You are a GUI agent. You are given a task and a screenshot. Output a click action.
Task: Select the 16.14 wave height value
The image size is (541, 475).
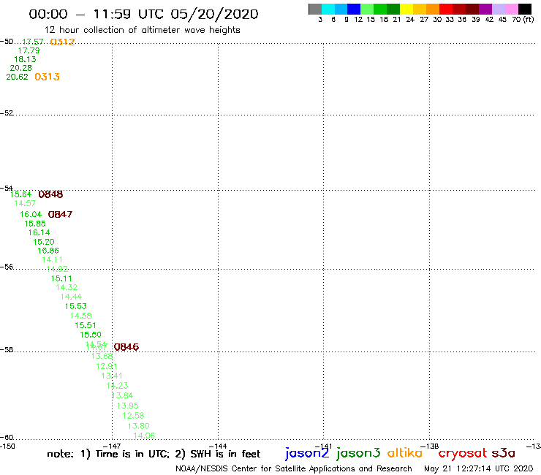point(39,232)
